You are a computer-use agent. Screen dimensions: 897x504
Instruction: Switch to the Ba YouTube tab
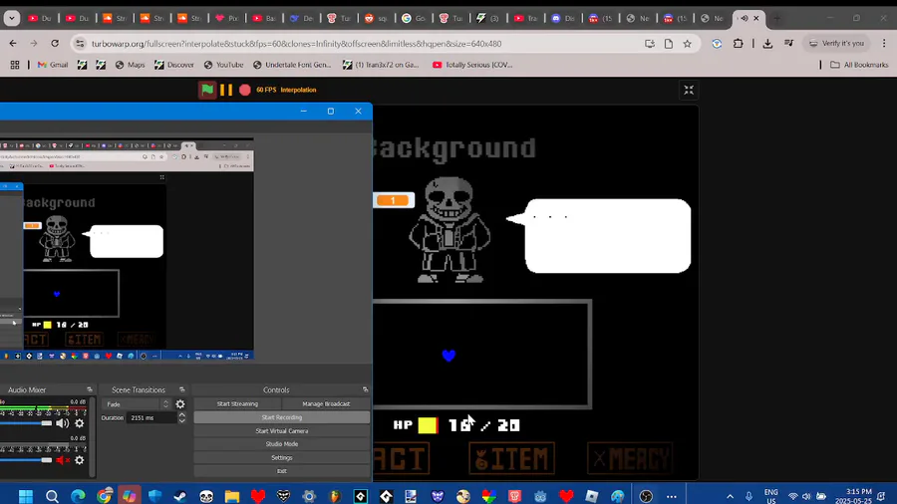click(x=264, y=18)
